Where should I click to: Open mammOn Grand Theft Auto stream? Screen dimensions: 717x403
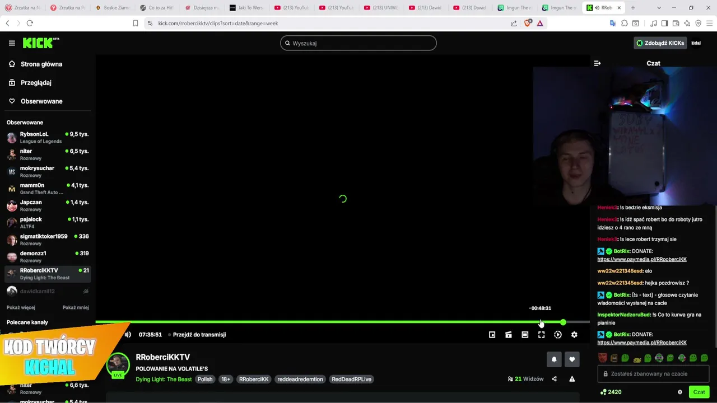pyautogui.click(x=48, y=189)
